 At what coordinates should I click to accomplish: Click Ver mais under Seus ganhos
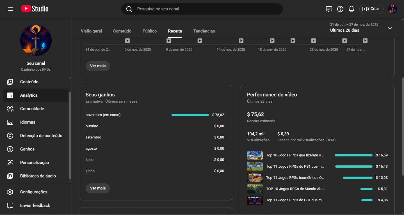click(x=98, y=188)
